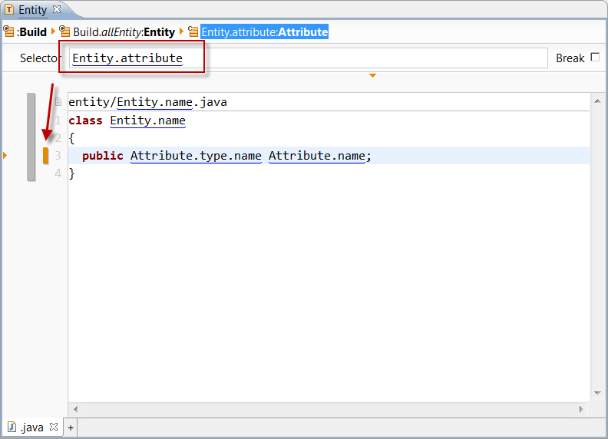The image size is (608, 439).
Task: Click the Java file icon on .java tab
Action: coord(12,427)
